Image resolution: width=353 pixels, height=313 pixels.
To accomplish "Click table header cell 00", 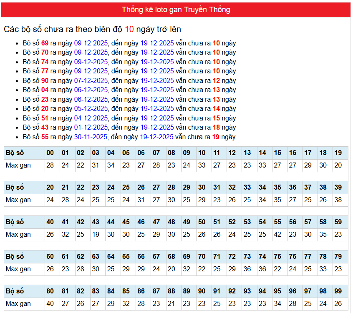I will (50, 153).
